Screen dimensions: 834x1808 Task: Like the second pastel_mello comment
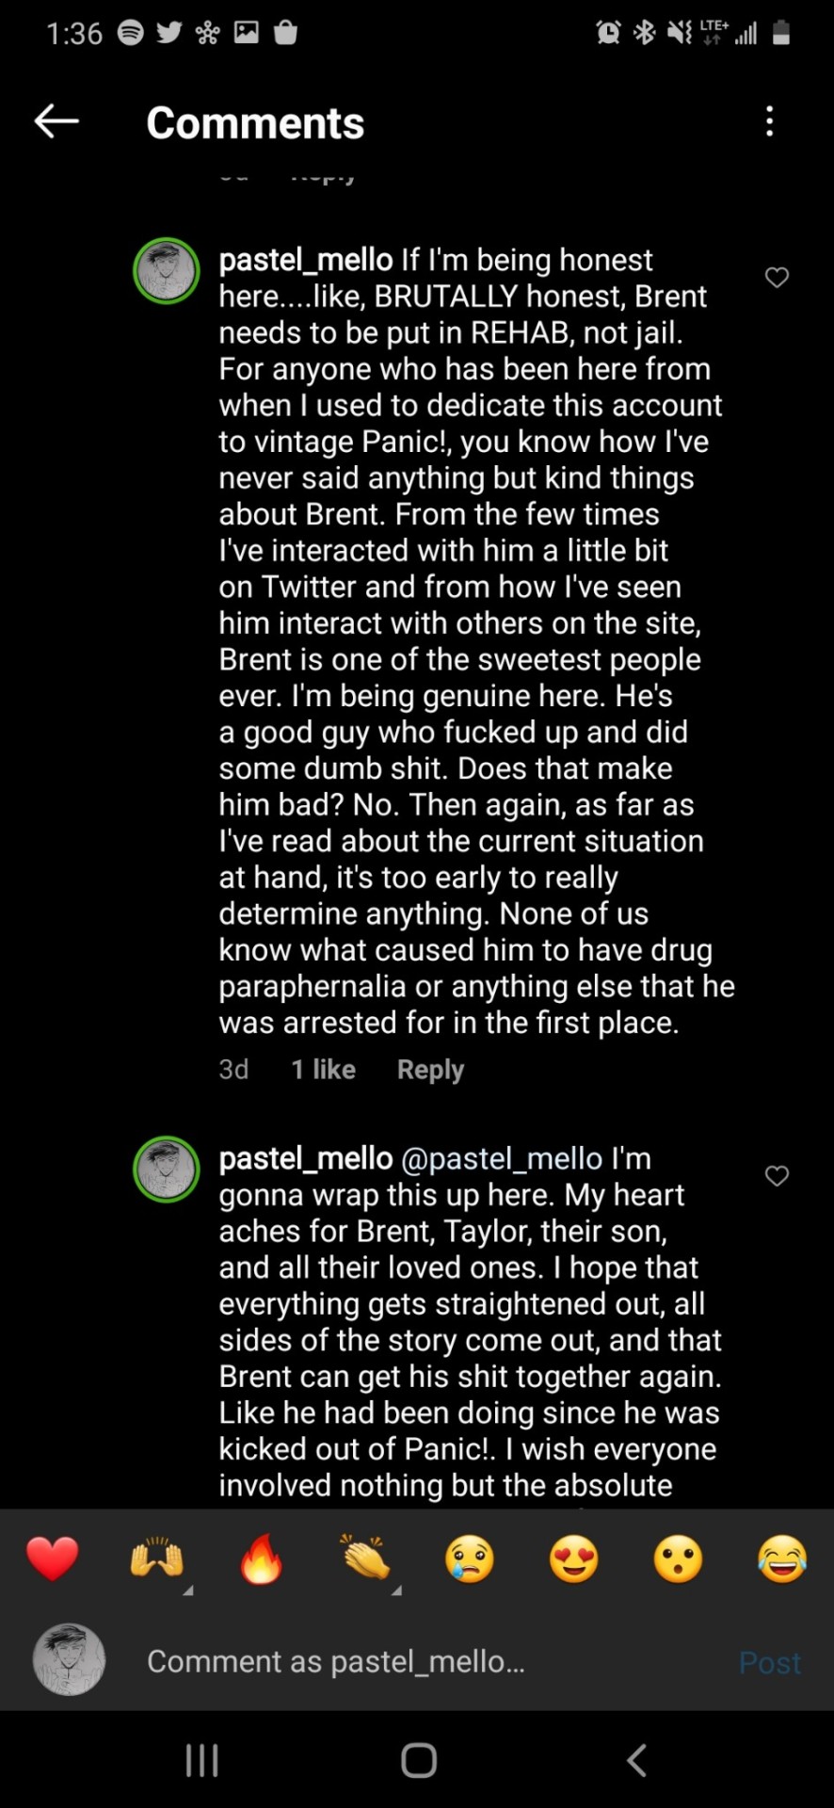click(x=777, y=1176)
